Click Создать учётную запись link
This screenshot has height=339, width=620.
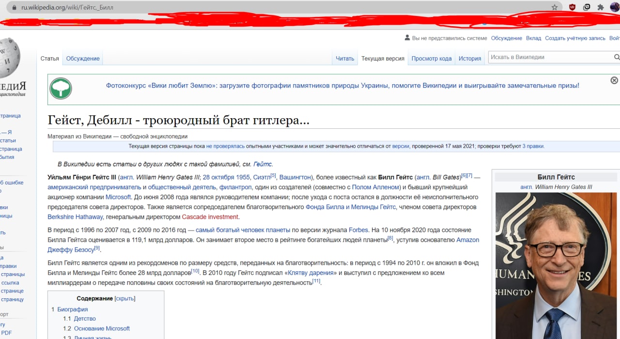pyautogui.click(x=575, y=38)
